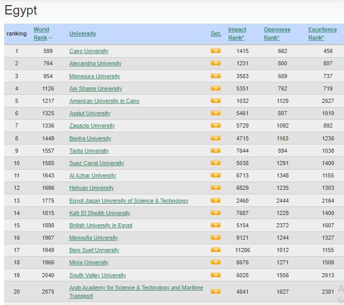Click the Det. column header link
This screenshot has width=344, height=305.
216,33
